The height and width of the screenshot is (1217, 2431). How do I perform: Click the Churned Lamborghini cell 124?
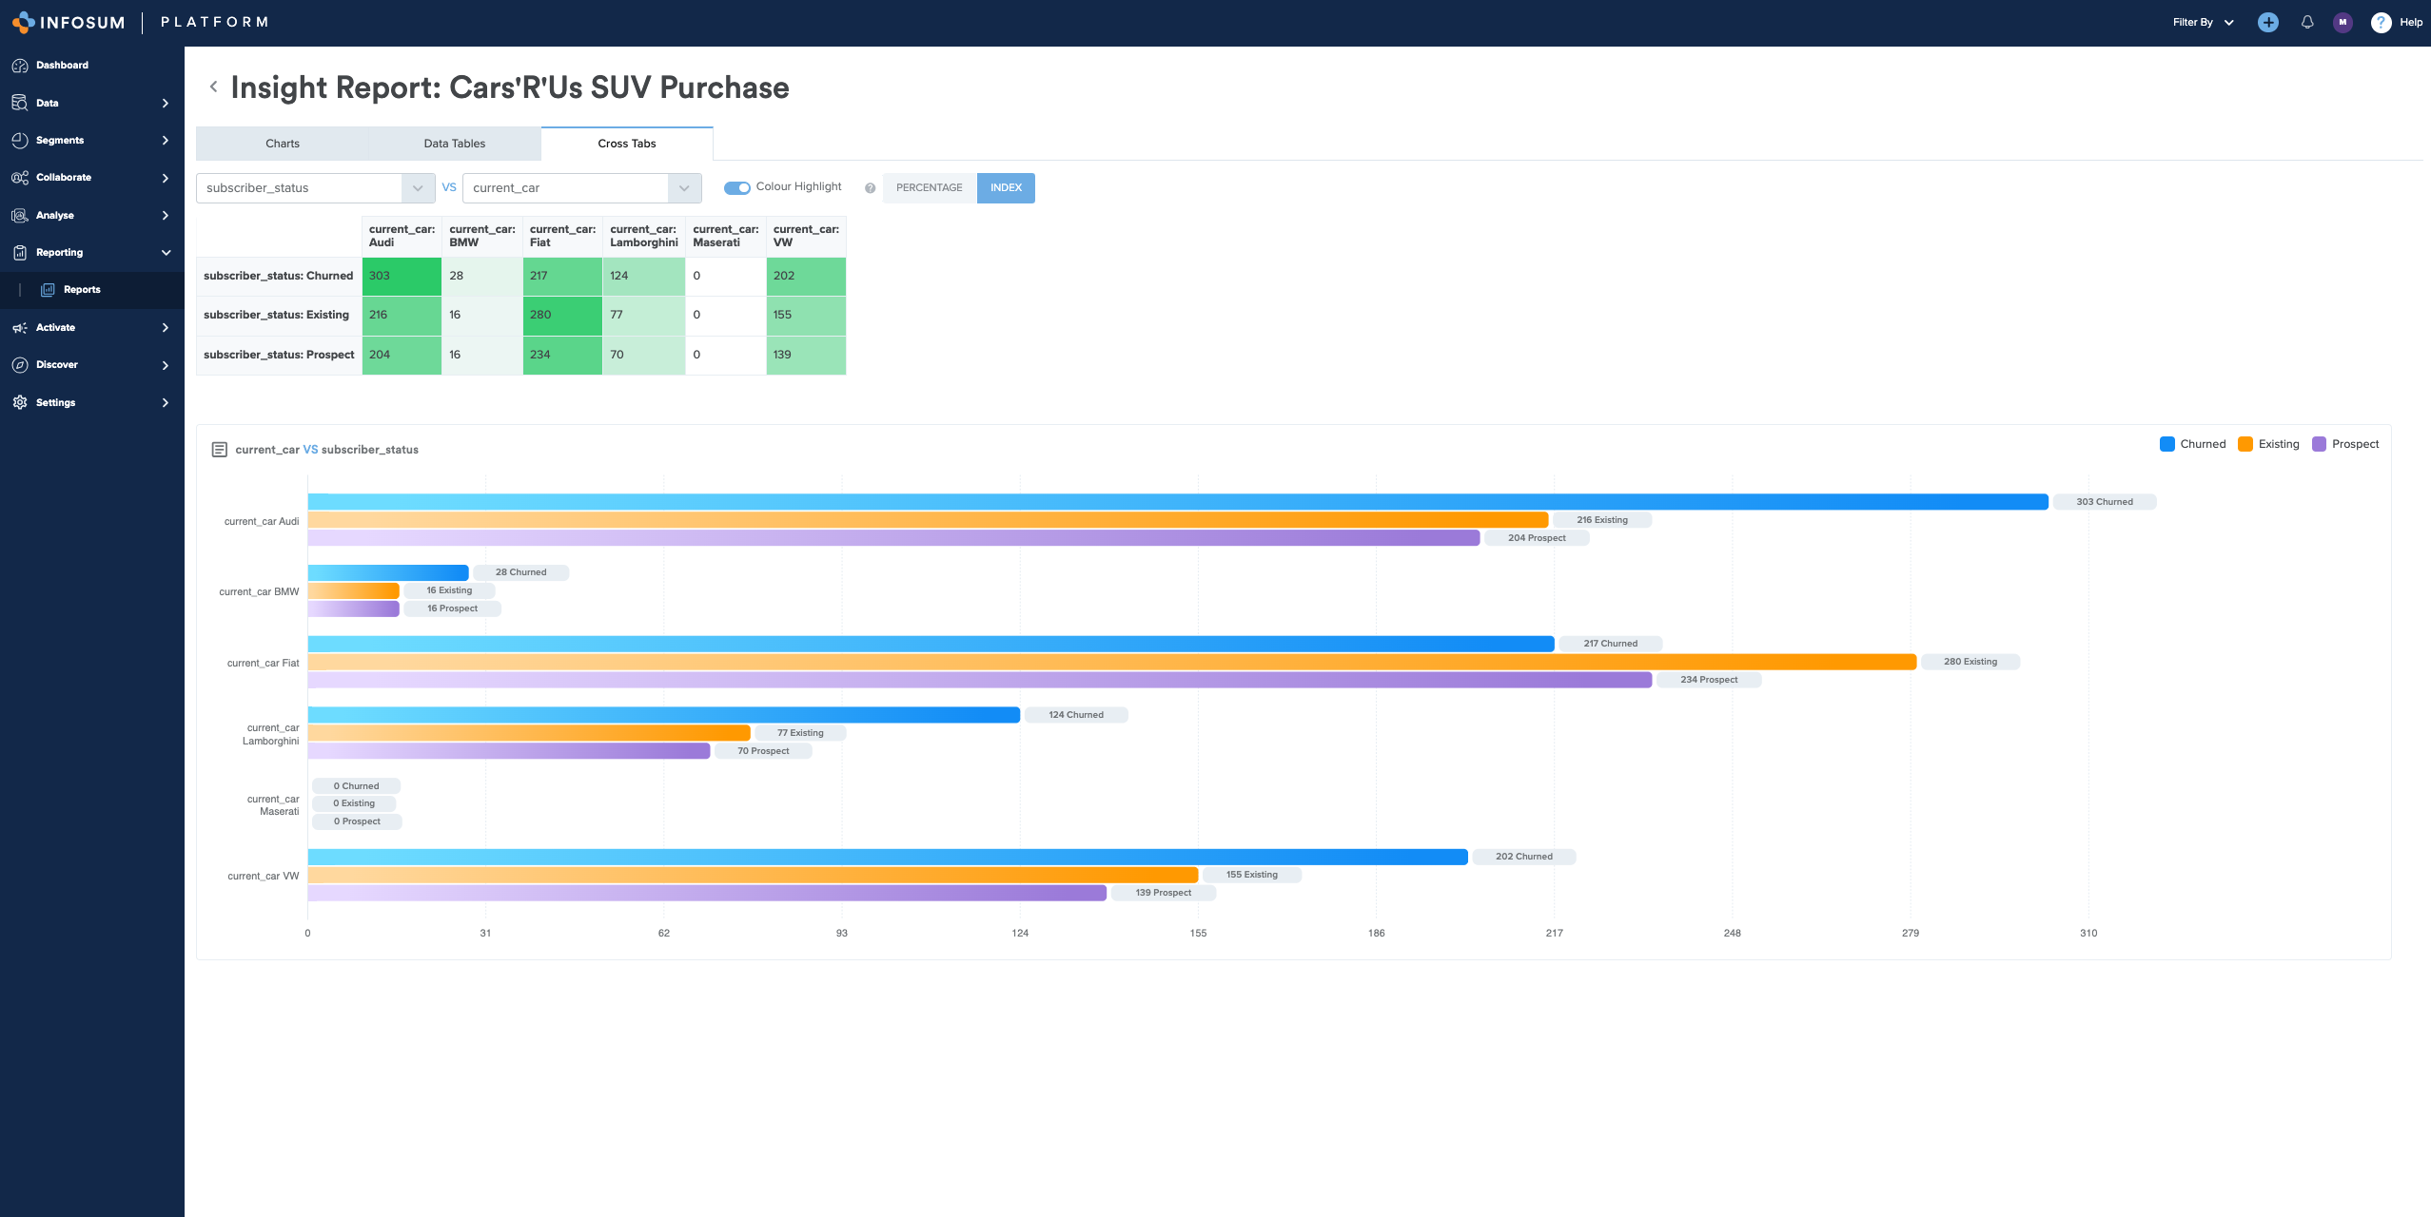click(x=644, y=276)
